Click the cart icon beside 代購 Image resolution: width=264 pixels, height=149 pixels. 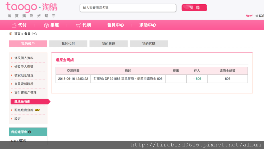pos(78,25)
